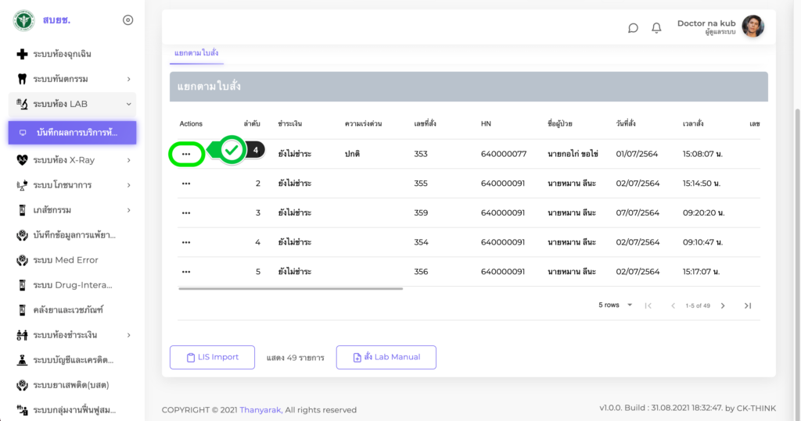Jump to the last page of results
The height and width of the screenshot is (421, 801).
click(748, 305)
